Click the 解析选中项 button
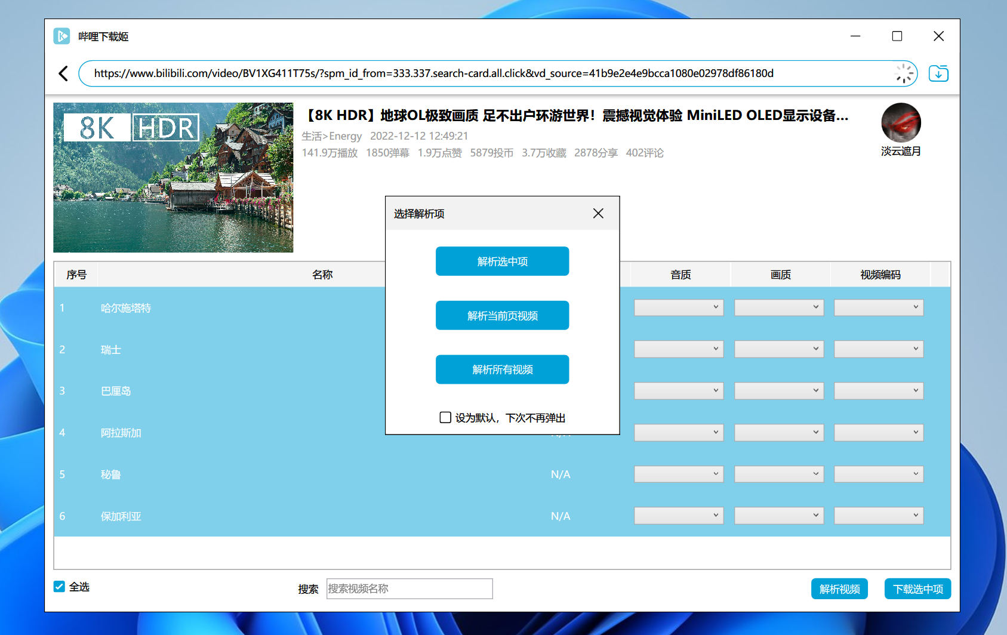The height and width of the screenshot is (635, 1007). 502,261
